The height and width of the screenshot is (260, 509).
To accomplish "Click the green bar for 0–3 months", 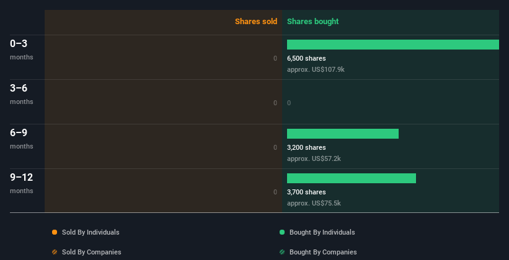I will [x=393, y=45].
